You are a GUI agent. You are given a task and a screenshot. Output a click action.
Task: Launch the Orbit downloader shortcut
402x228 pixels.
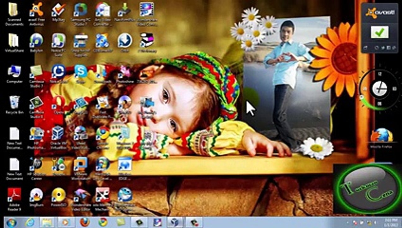(x=125, y=43)
